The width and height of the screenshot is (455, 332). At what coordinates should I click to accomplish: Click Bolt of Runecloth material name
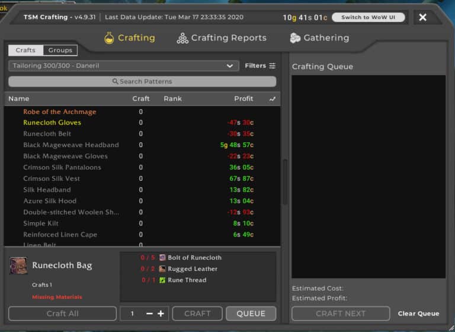click(x=194, y=257)
